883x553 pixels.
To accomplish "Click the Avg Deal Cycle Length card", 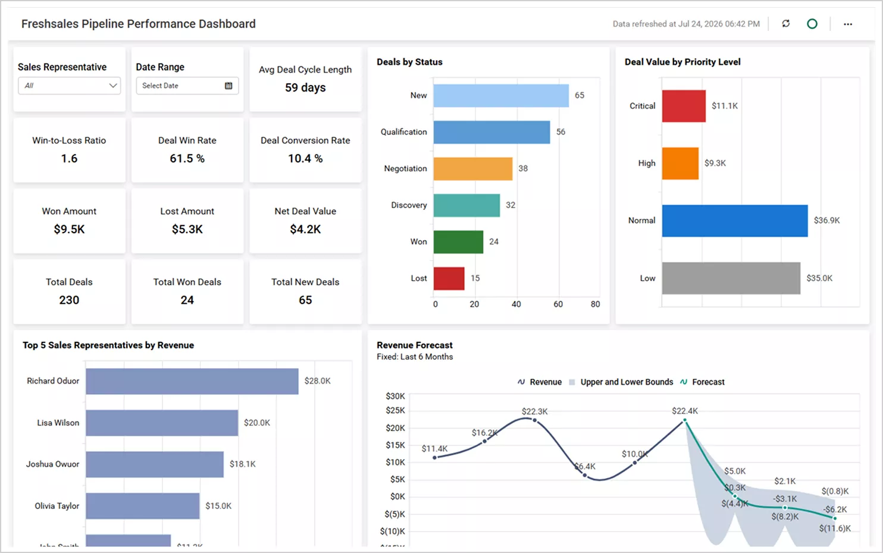I will [x=305, y=79].
